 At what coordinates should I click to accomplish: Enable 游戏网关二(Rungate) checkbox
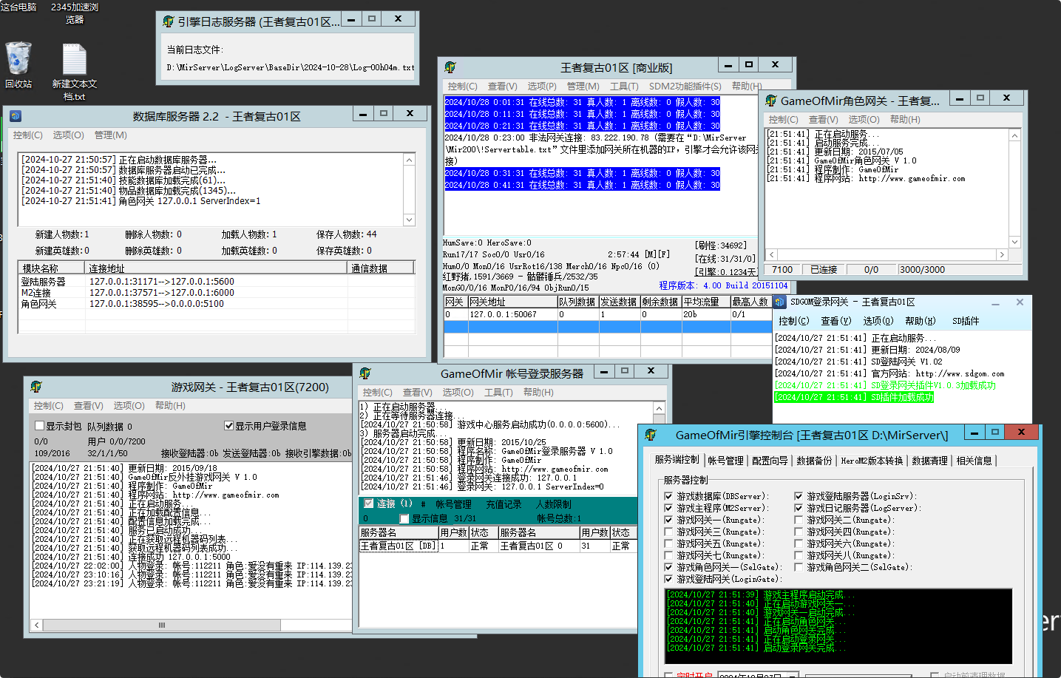799,521
